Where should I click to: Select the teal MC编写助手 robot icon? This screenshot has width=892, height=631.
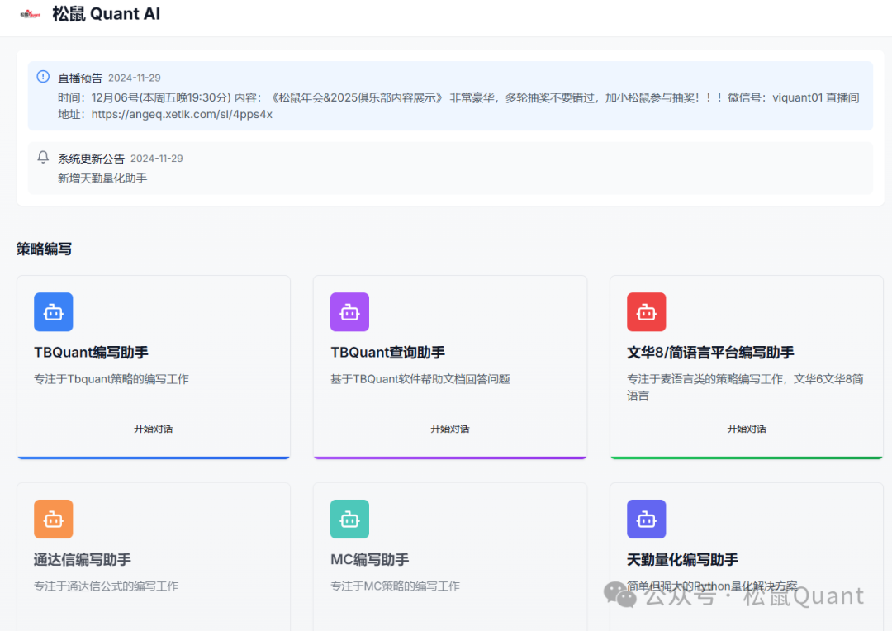click(349, 519)
